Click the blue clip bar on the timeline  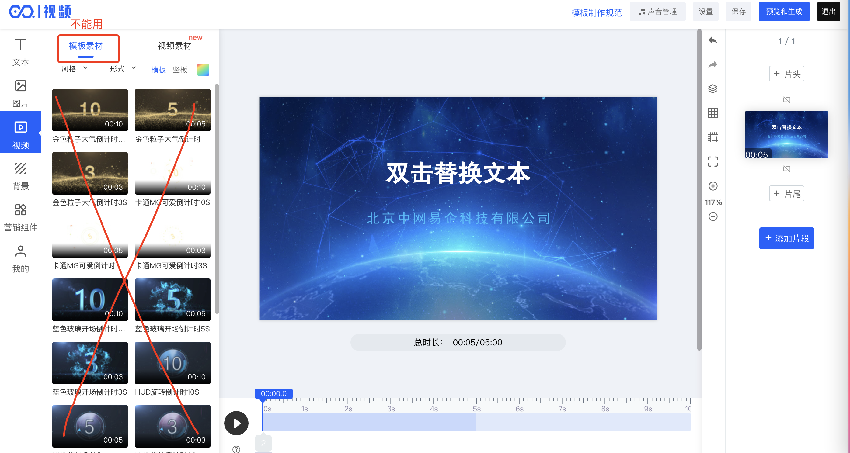click(370, 422)
